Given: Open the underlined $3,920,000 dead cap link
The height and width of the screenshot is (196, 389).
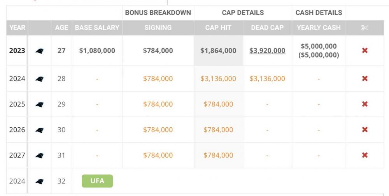Looking at the screenshot, I should 267,50.
